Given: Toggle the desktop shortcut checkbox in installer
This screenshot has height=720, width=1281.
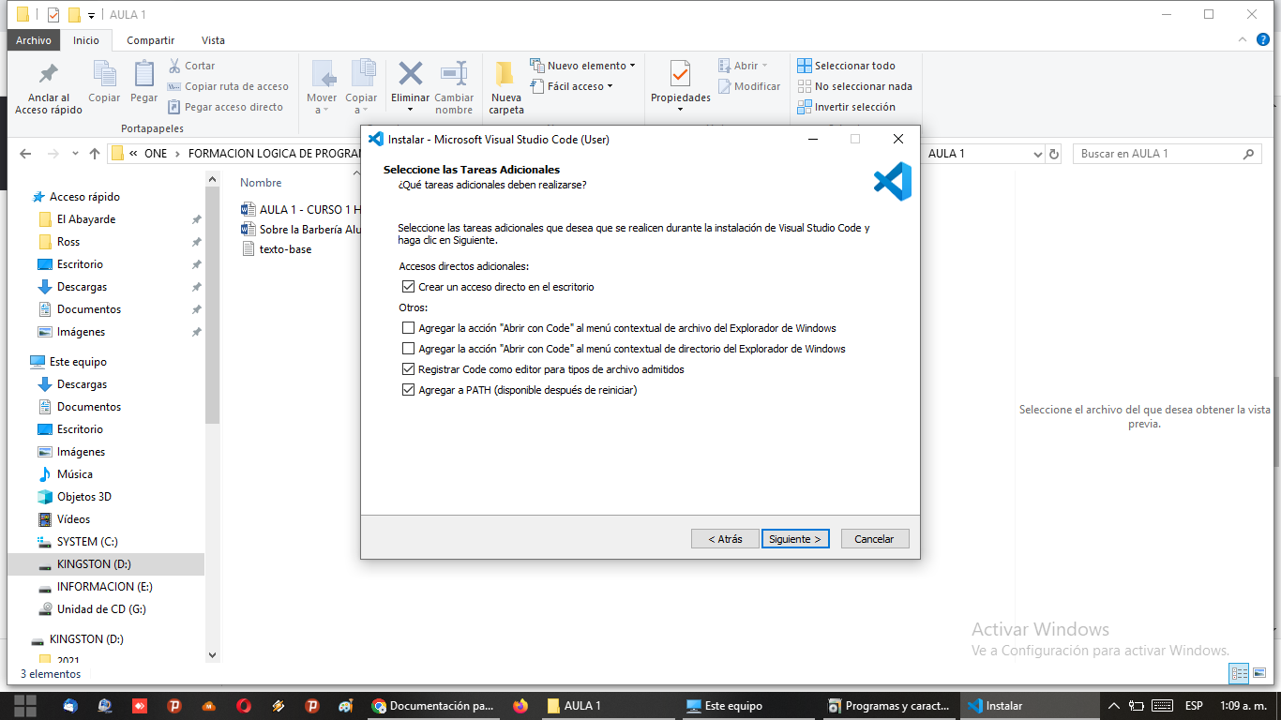Looking at the screenshot, I should point(408,287).
